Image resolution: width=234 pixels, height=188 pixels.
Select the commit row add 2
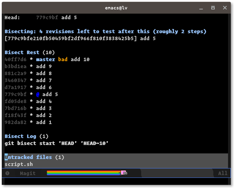click(x=28, y=115)
